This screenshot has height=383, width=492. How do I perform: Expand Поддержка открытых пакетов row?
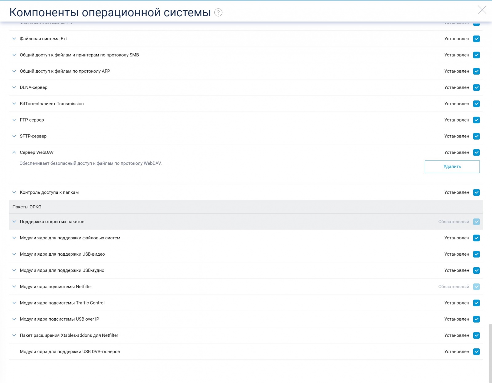tap(14, 222)
